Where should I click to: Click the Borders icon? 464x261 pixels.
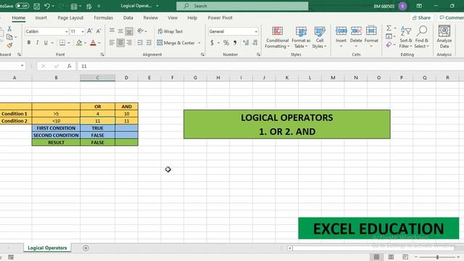click(62, 43)
